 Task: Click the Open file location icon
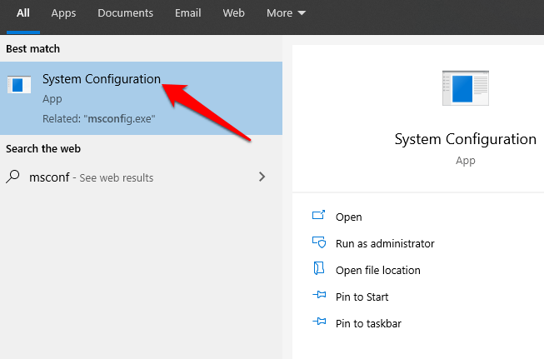(x=318, y=269)
